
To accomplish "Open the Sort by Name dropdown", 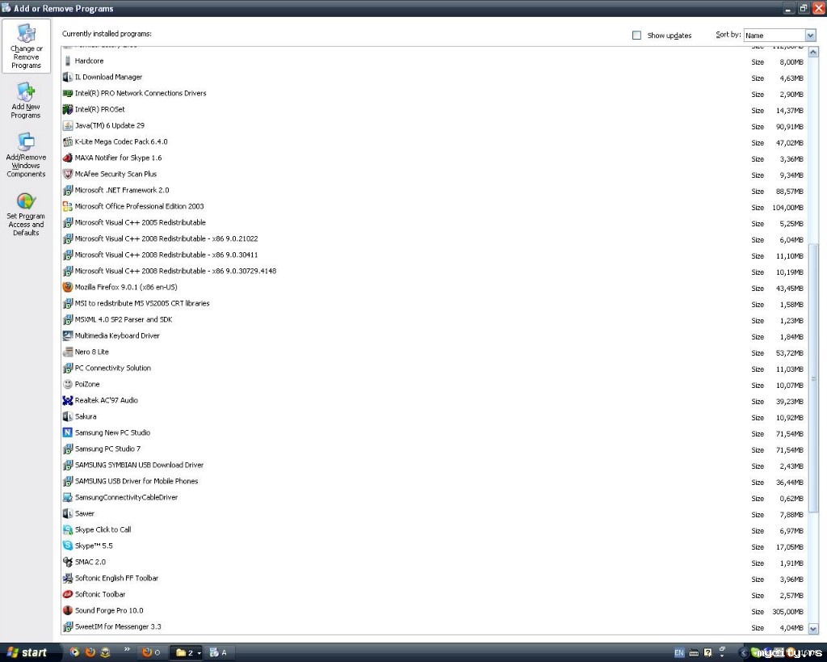I will click(811, 36).
